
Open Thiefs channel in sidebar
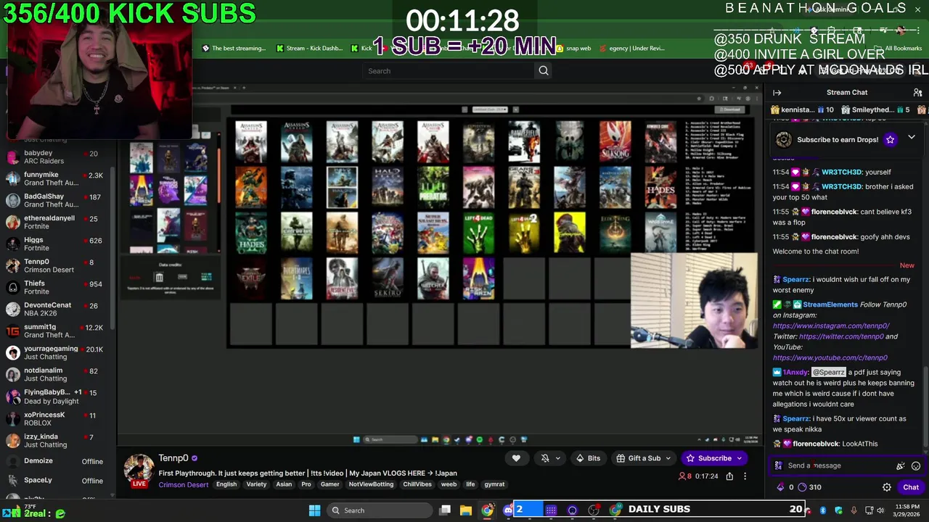point(57,288)
